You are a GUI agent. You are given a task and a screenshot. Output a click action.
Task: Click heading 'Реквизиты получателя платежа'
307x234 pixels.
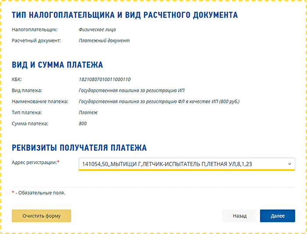tap(79, 148)
